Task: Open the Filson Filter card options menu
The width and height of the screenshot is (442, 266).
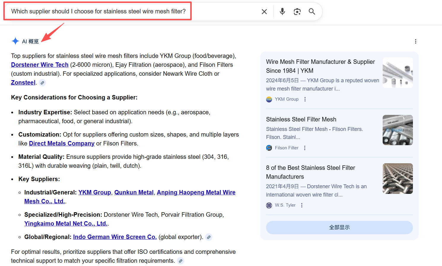Action: point(305,148)
